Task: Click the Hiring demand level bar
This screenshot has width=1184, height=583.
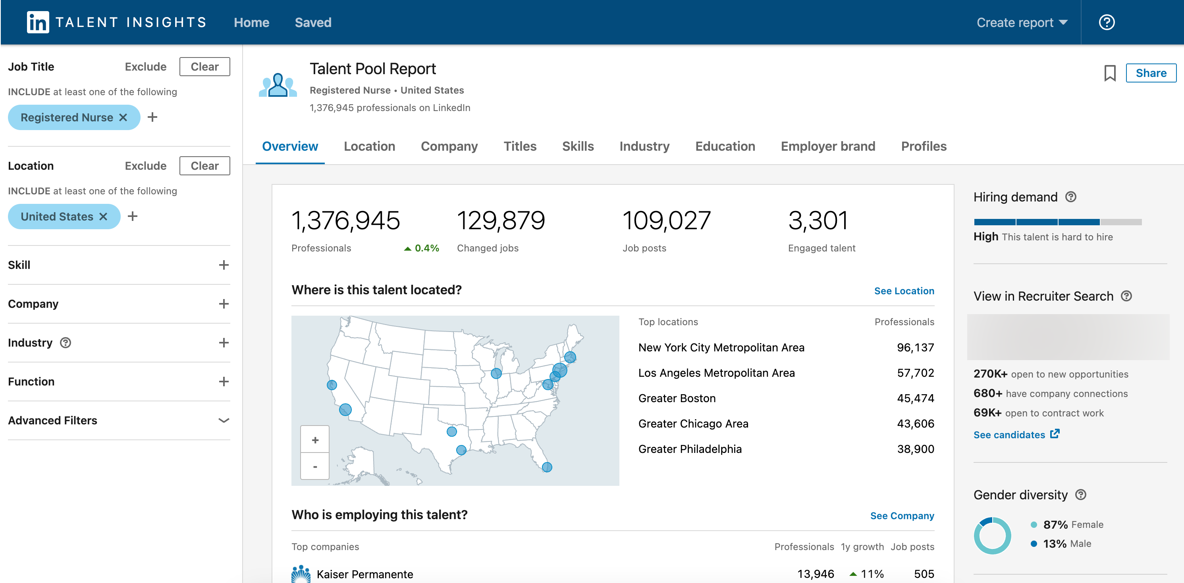Action: pos(1058,222)
